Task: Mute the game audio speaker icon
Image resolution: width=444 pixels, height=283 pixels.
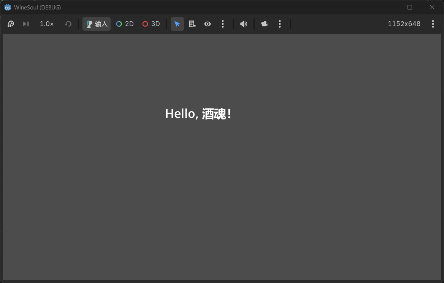Action: (x=244, y=24)
